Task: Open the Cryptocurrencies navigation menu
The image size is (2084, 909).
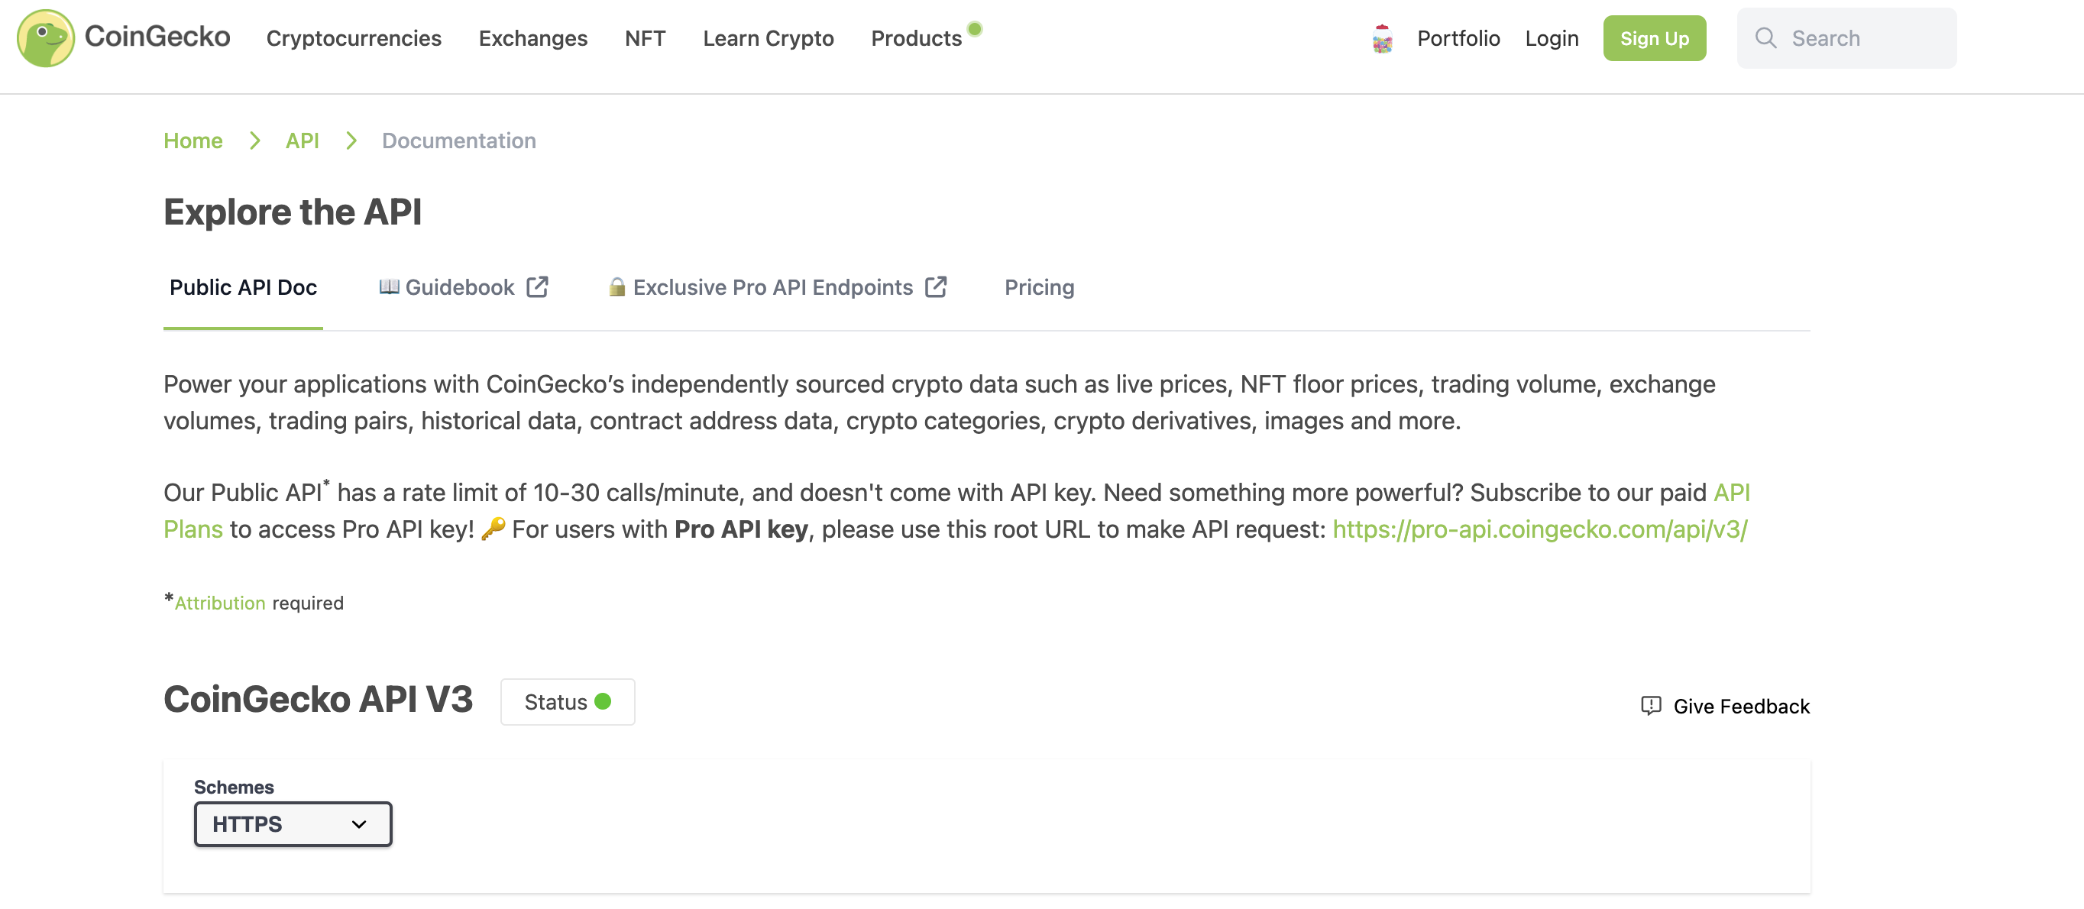Action: pyautogui.click(x=354, y=38)
